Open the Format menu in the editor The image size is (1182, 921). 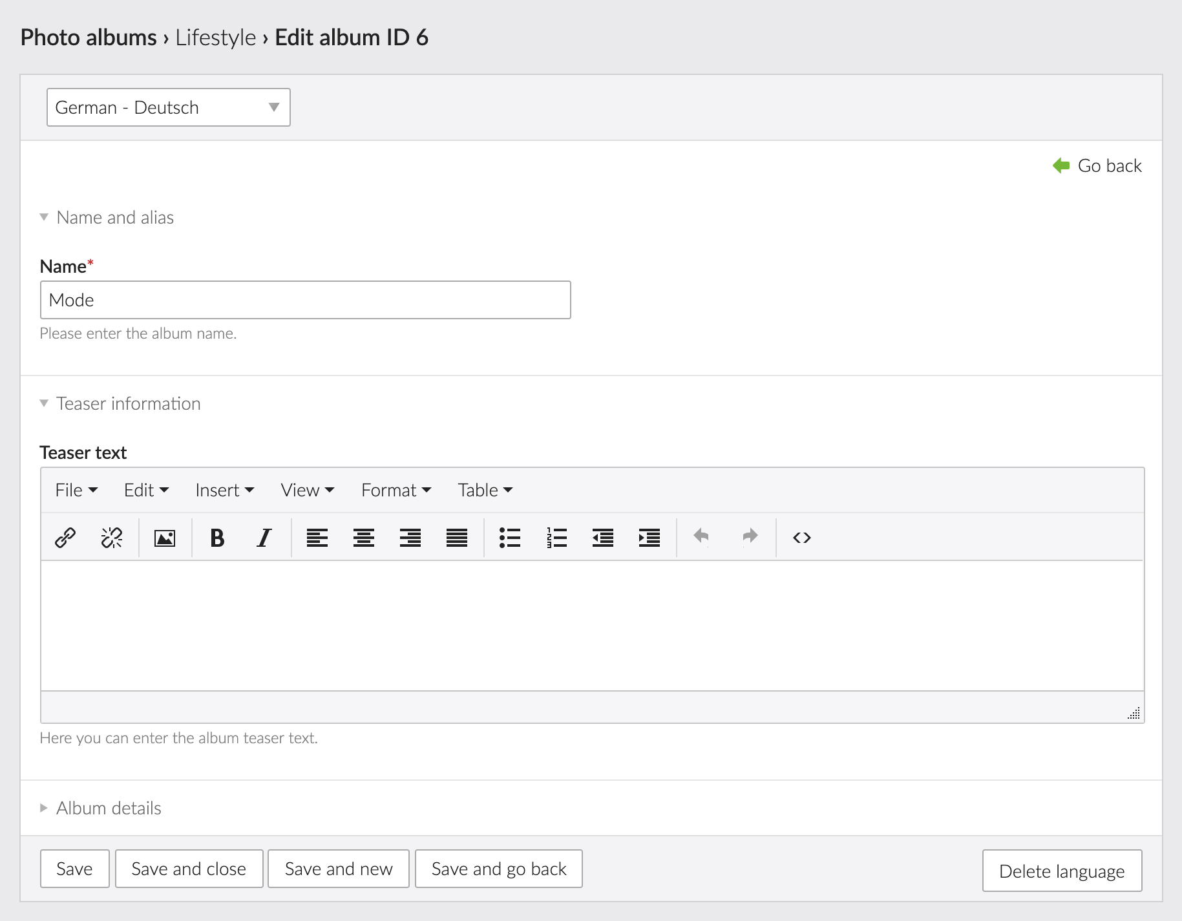coord(396,491)
